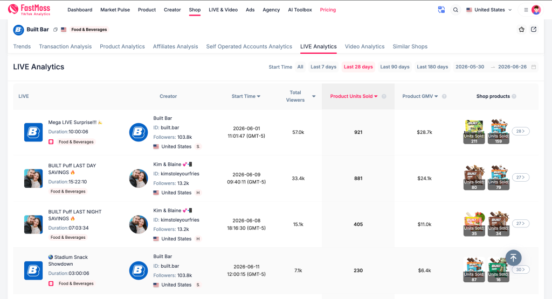Switch to Affiliates Analysis tab
The image size is (552, 299).
coord(175,46)
